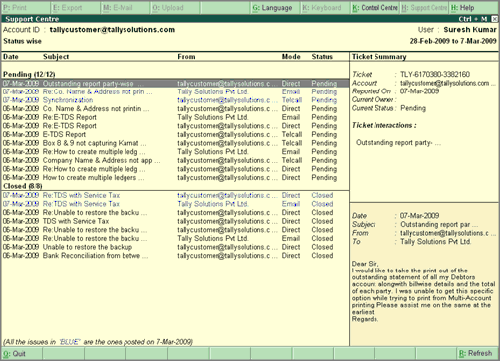Select the 'Outstanding report party-wise' pending ticket
500x361 pixels.
175,84
